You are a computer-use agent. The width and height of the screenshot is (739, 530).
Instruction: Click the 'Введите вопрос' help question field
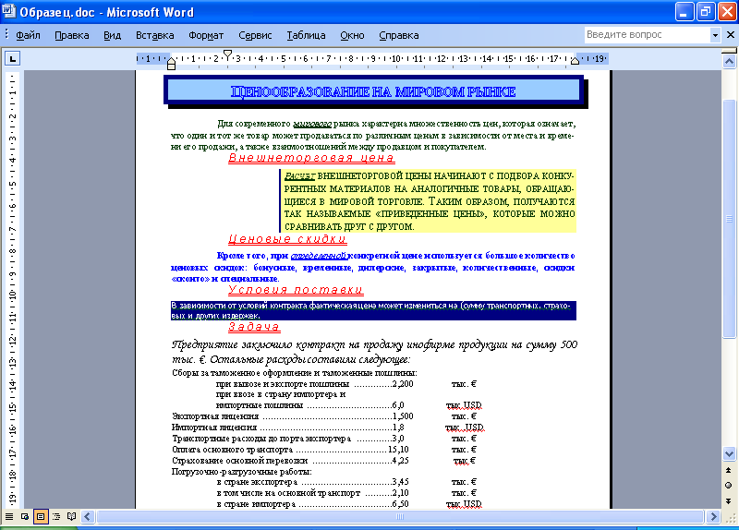(647, 34)
